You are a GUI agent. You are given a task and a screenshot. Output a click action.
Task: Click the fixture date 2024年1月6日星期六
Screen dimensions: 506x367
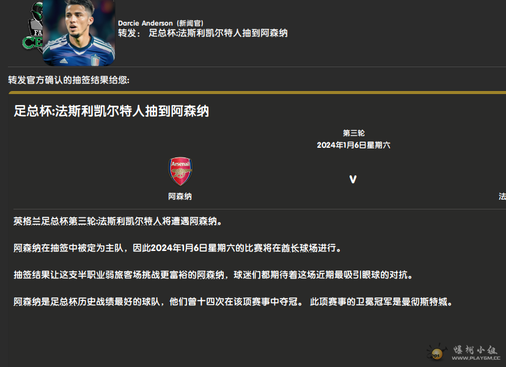(353, 145)
